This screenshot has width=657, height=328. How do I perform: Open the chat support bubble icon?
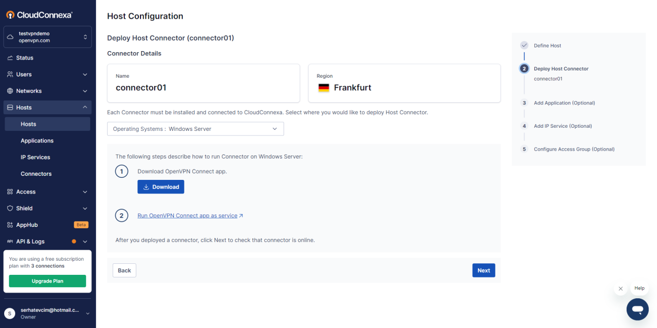(x=637, y=309)
